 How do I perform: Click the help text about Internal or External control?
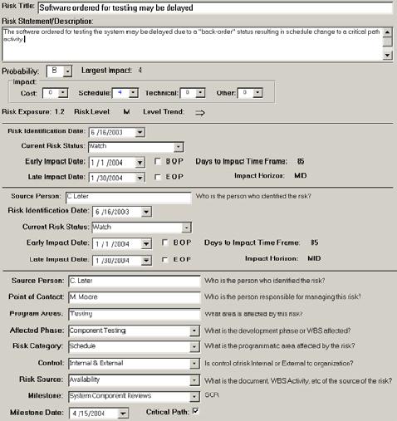pyautogui.click(x=279, y=363)
